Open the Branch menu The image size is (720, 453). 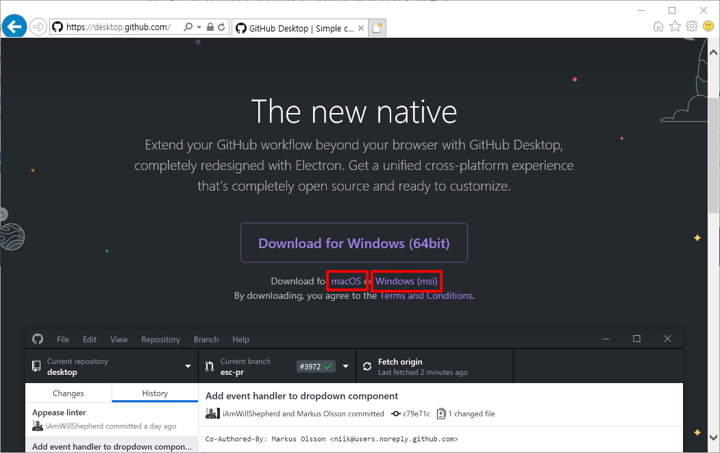pos(206,339)
